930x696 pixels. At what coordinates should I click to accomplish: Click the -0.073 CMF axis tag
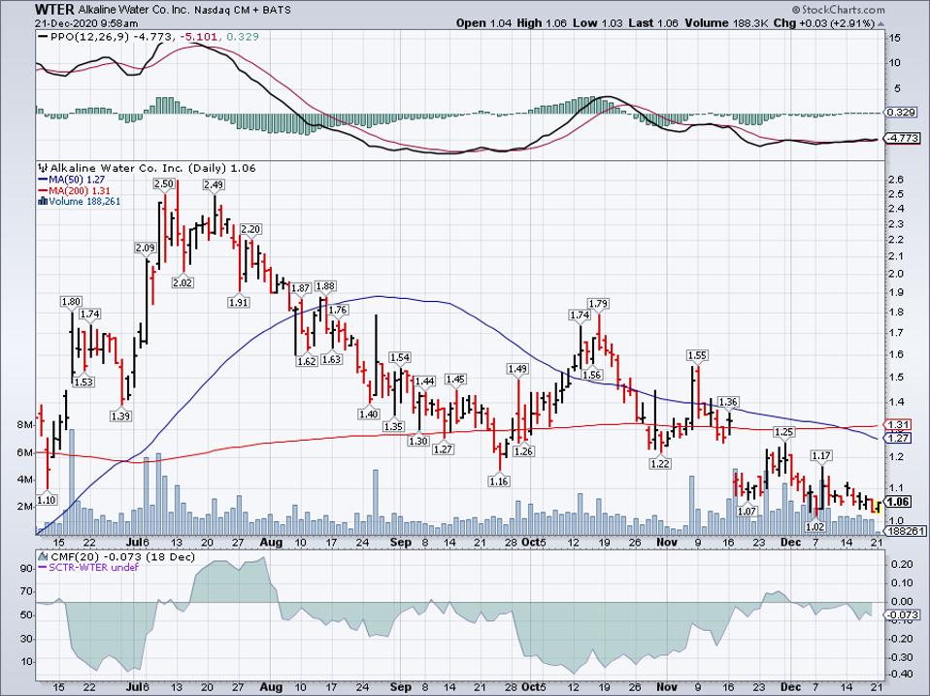[x=903, y=614]
